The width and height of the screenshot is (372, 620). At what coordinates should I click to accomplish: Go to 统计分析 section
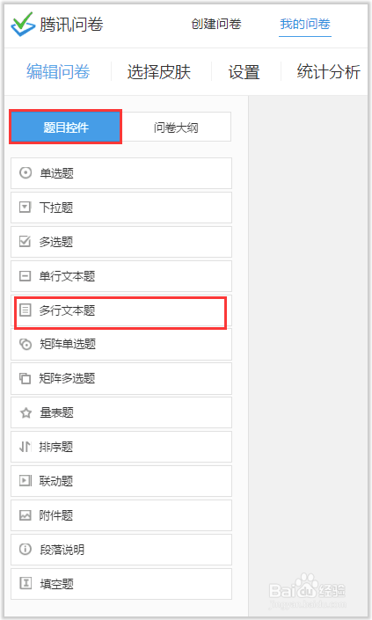click(328, 72)
